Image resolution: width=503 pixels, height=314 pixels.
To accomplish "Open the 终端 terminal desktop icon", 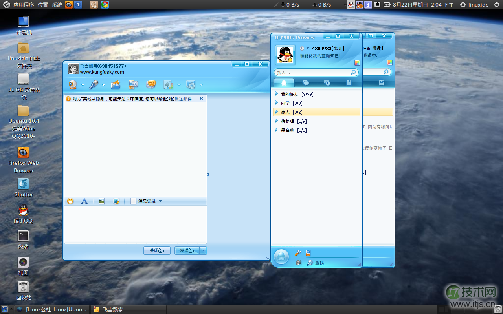I will click(x=23, y=239).
